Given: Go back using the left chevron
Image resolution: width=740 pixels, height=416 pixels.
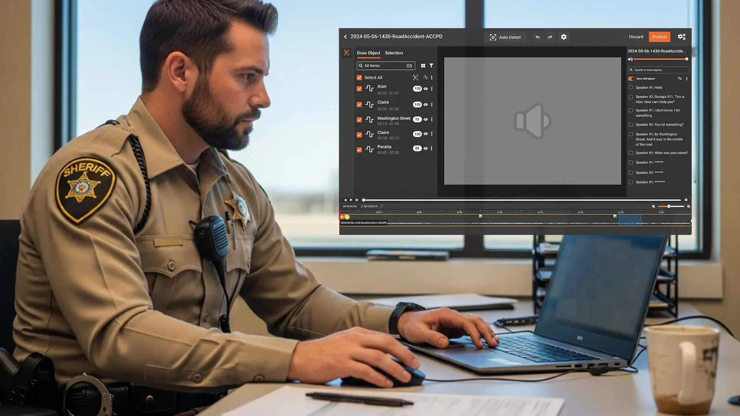Looking at the screenshot, I should [345, 37].
